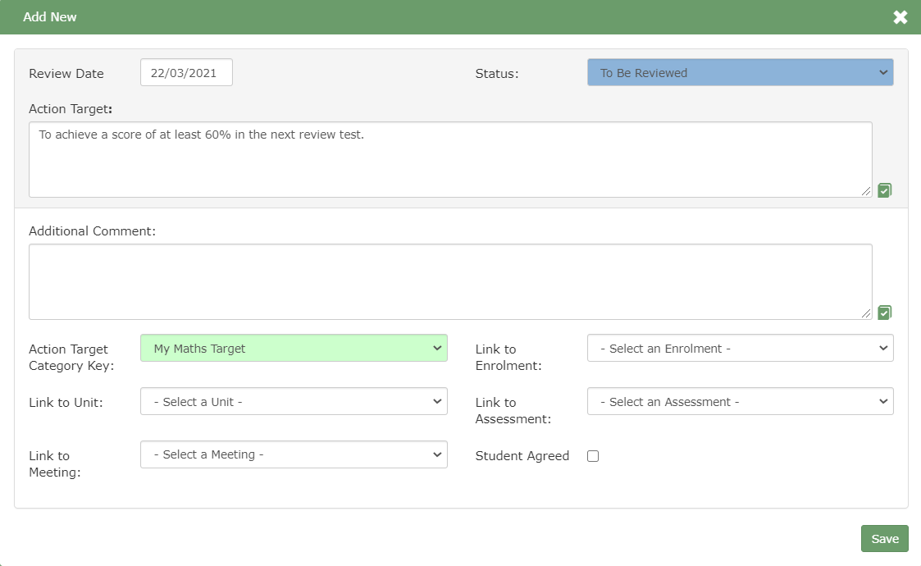
Task: Open the Select a Meeting dropdown
Action: click(x=294, y=454)
